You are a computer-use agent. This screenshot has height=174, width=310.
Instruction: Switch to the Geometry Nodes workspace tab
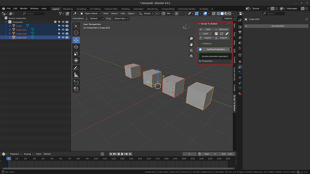(186, 9)
